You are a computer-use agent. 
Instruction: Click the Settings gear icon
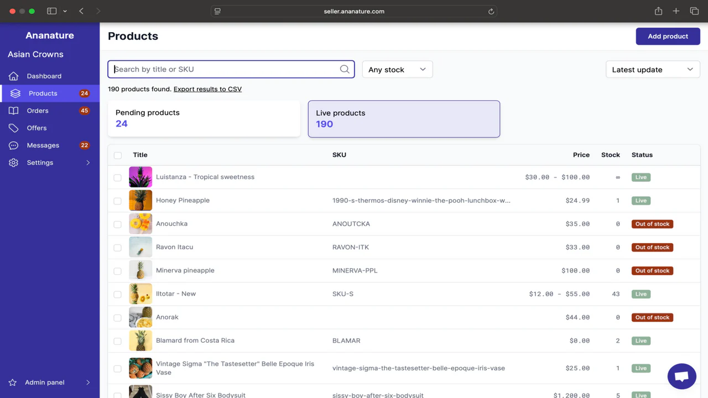click(14, 163)
